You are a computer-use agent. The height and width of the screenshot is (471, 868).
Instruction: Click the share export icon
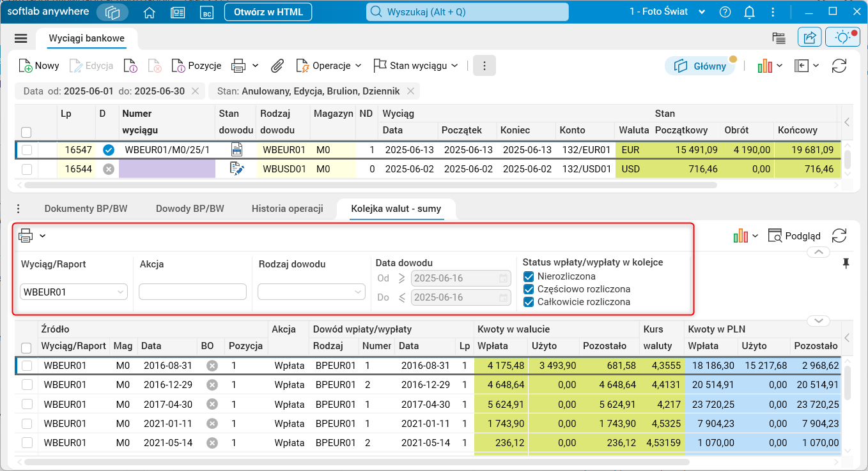809,38
